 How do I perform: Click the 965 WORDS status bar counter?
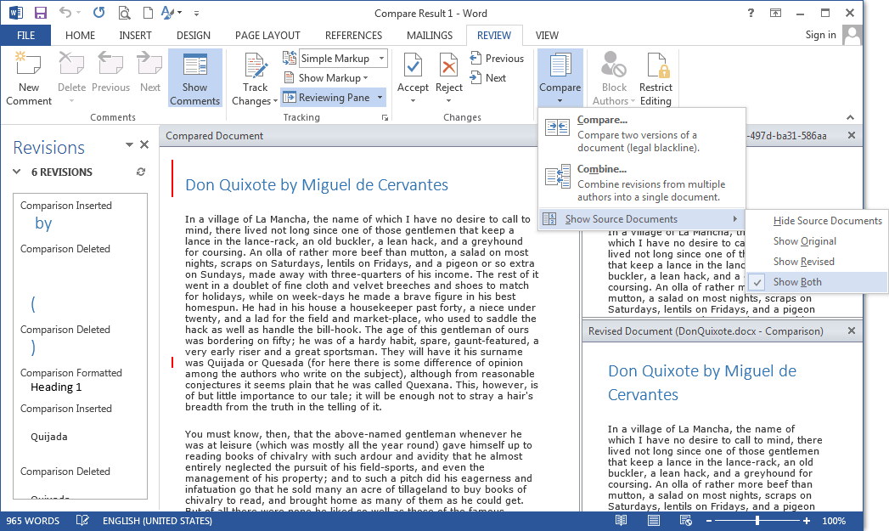click(x=33, y=521)
